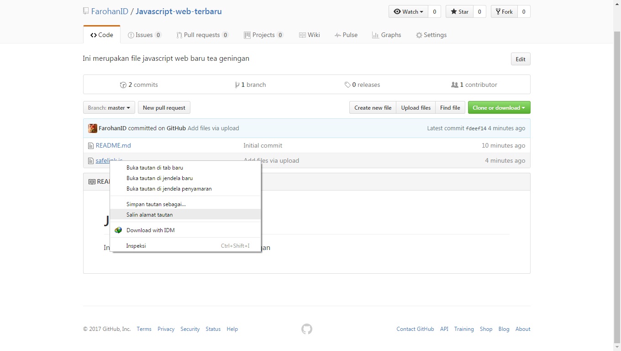The height and width of the screenshot is (351, 621).
Task: Toggle the Watch button for this repository
Action: (x=408, y=12)
